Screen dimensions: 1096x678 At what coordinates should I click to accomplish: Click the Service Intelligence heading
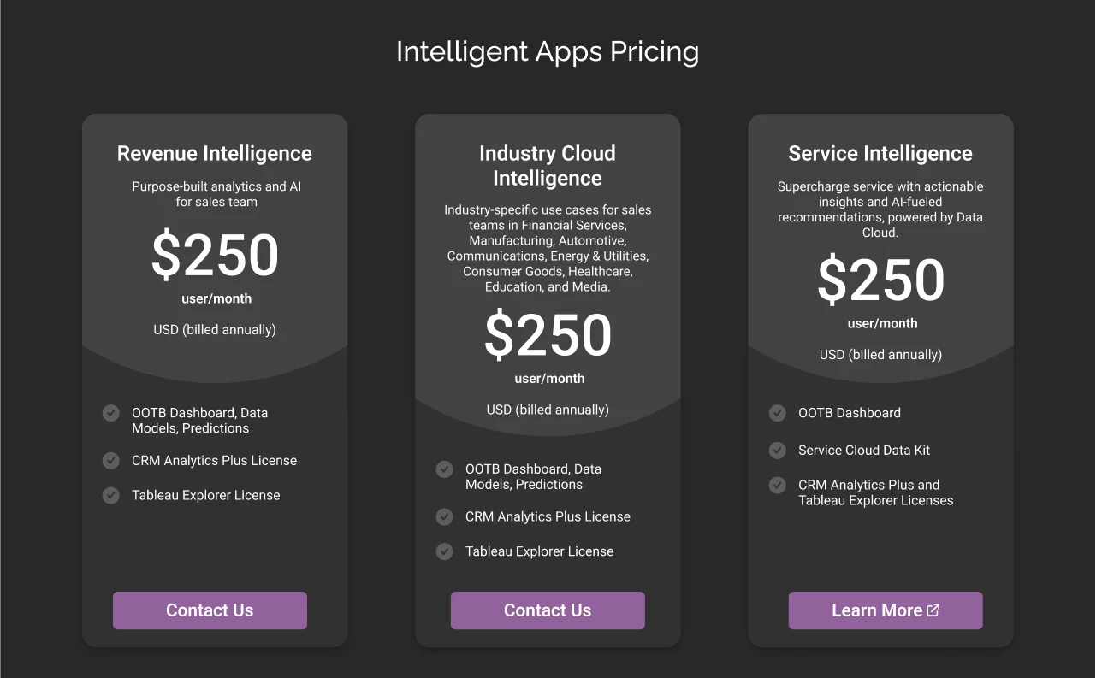[x=880, y=154]
